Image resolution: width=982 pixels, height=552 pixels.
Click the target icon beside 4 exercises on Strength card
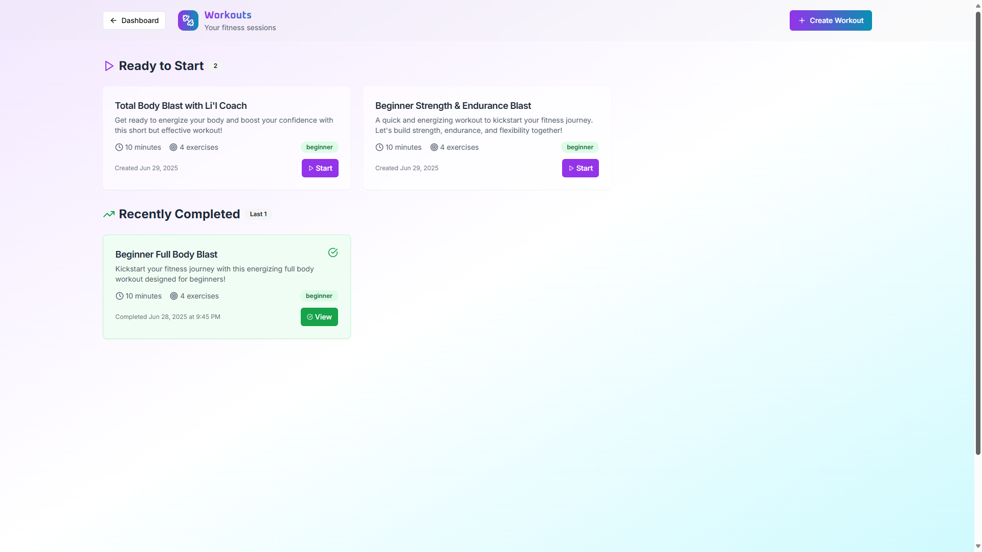pos(434,147)
